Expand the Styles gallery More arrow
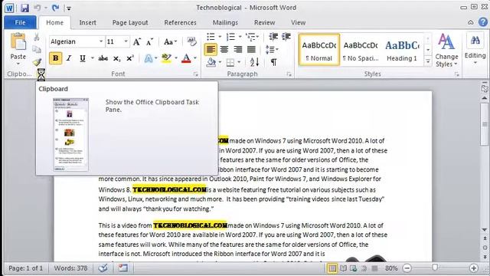Viewport: 490px width, 276px height. tap(428, 62)
